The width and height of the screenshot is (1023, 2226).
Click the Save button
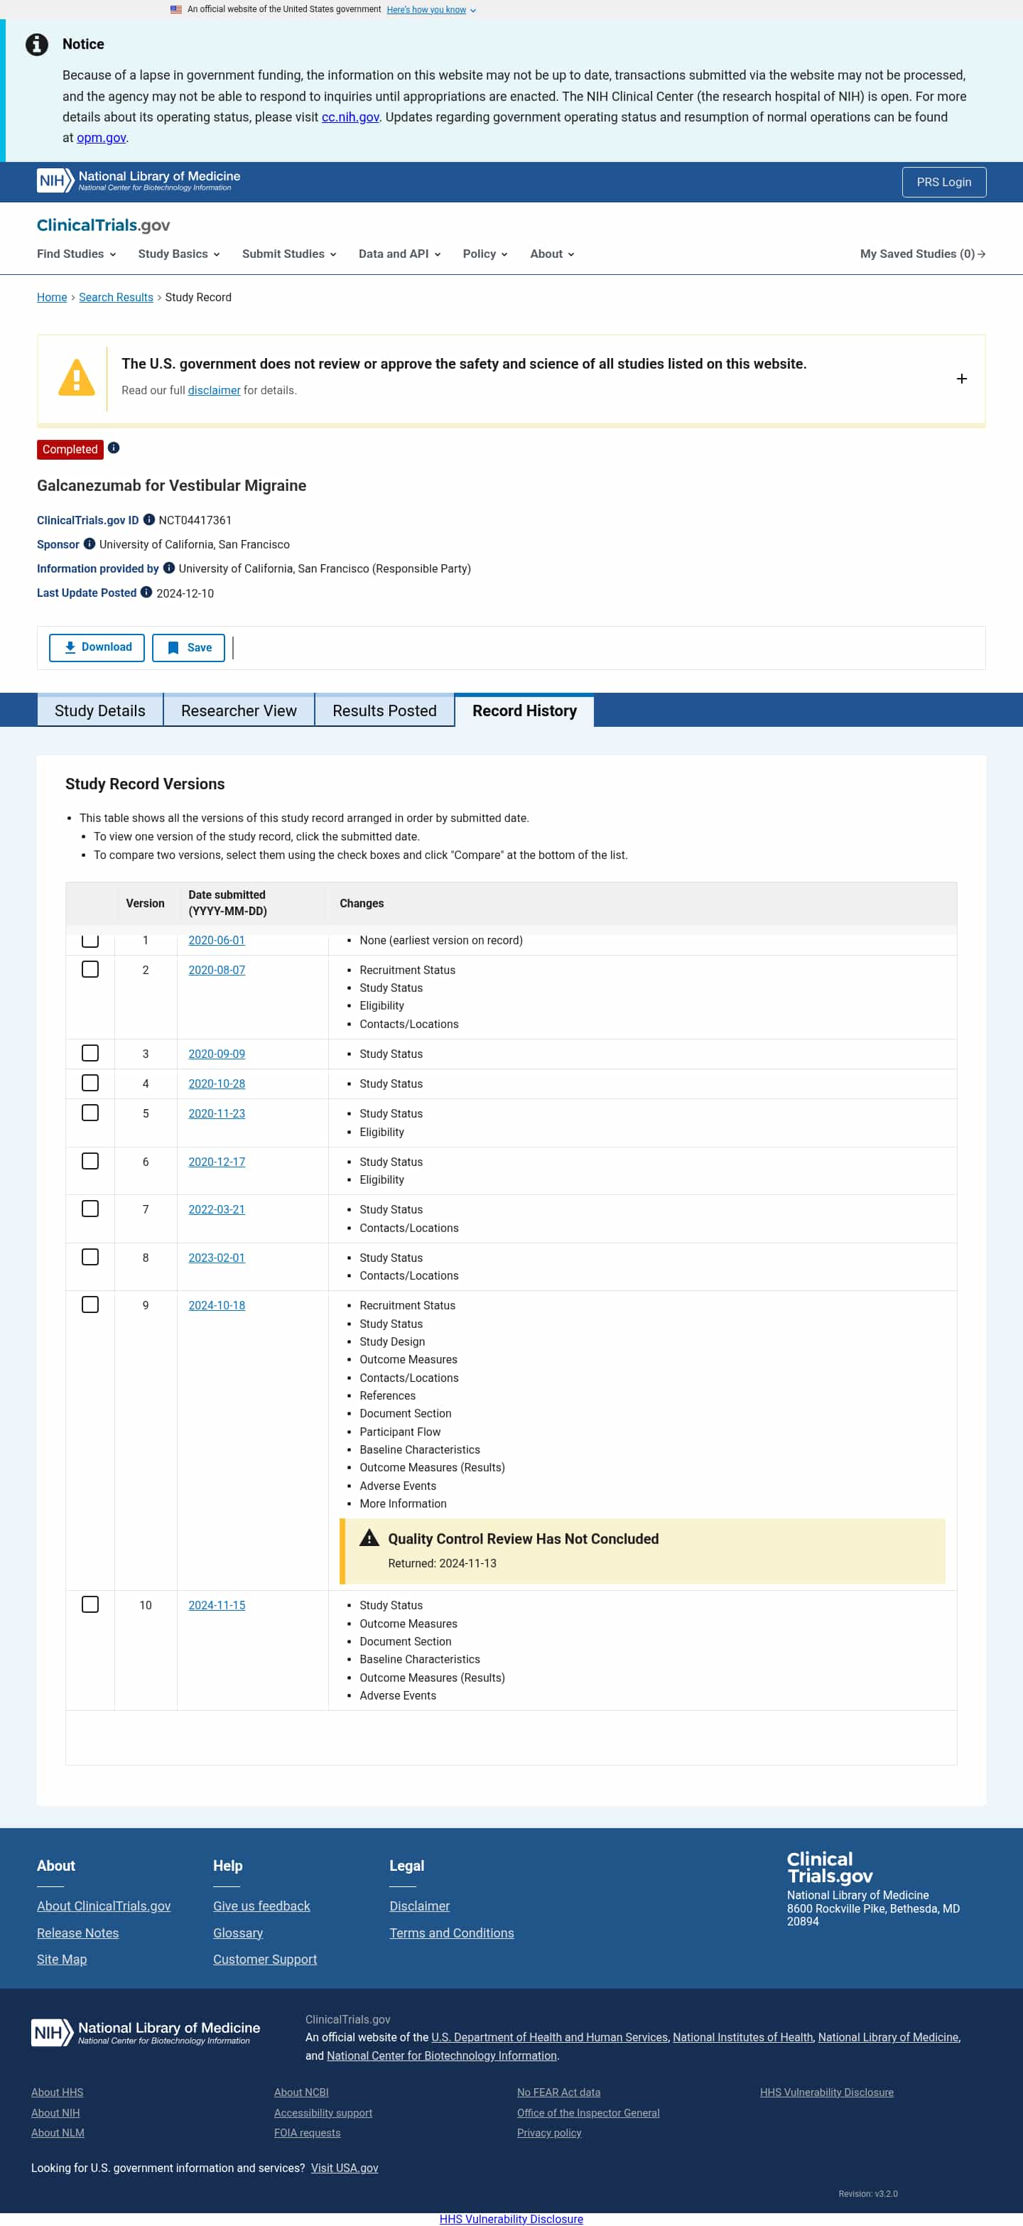188,647
